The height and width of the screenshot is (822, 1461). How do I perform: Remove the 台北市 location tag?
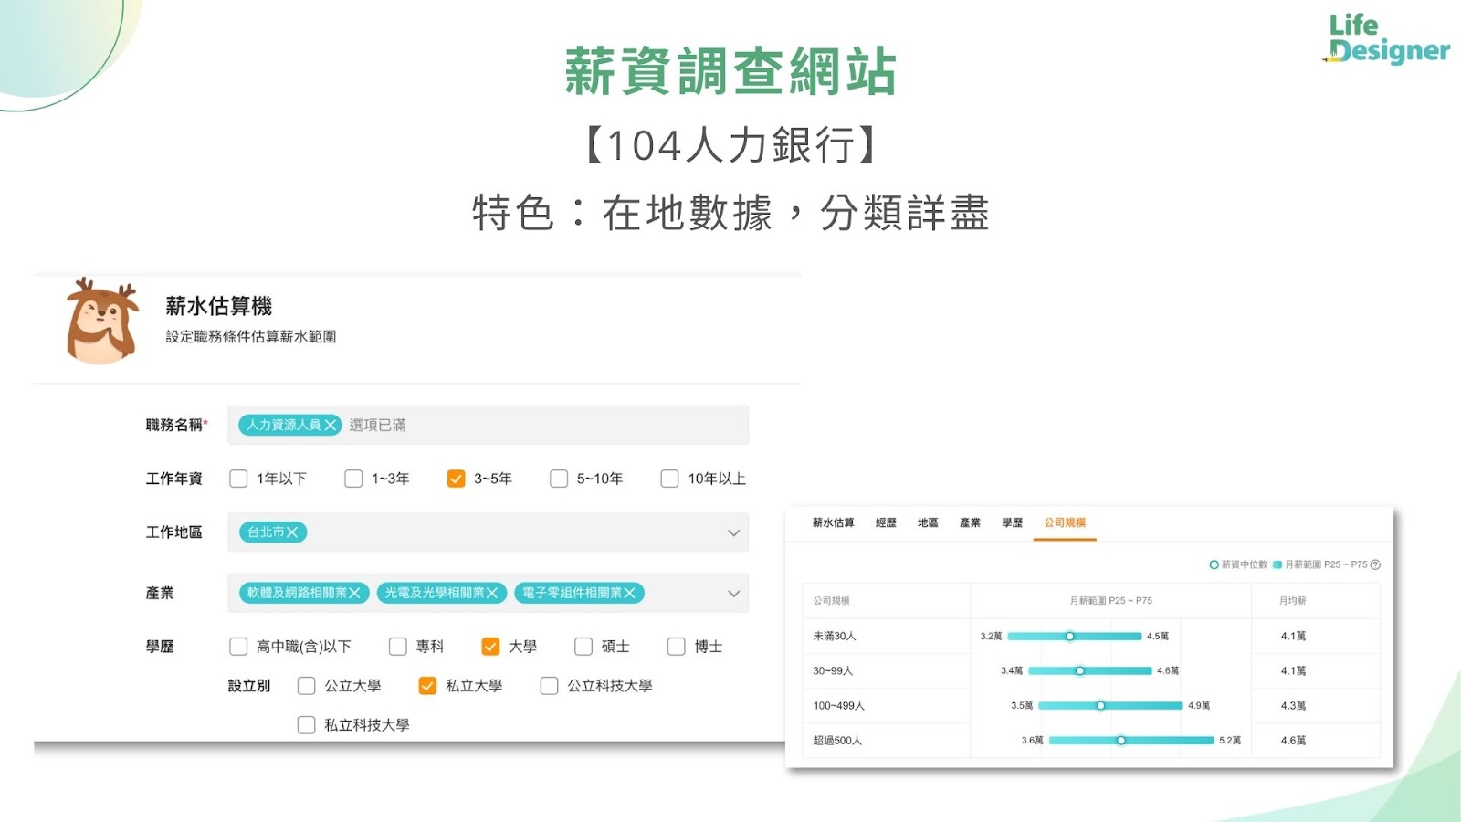coord(292,532)
